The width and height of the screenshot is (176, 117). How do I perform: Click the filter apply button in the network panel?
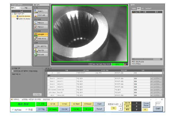coord(26,8)
